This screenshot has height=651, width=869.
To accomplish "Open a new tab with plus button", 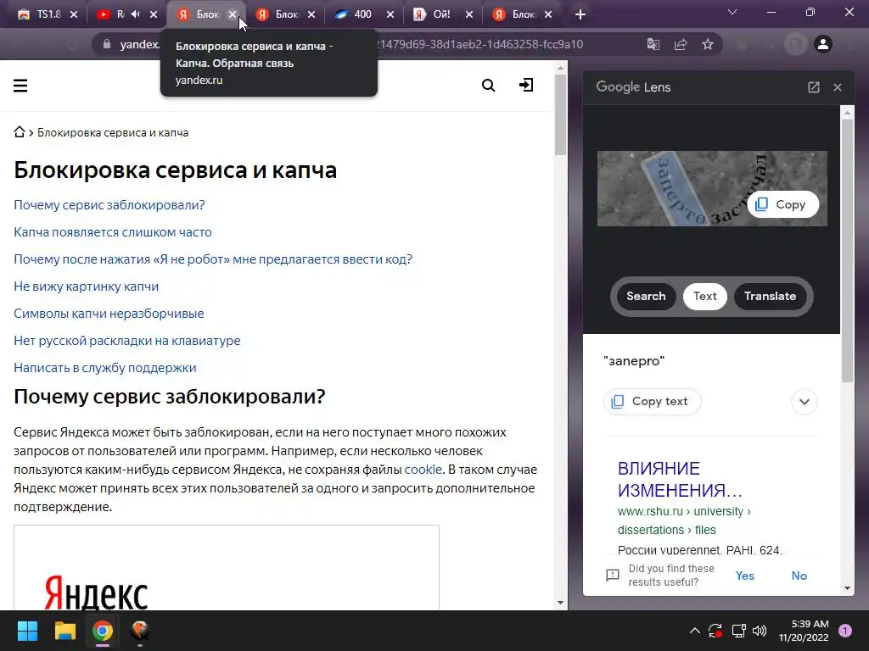I will [x=580, y=14].
